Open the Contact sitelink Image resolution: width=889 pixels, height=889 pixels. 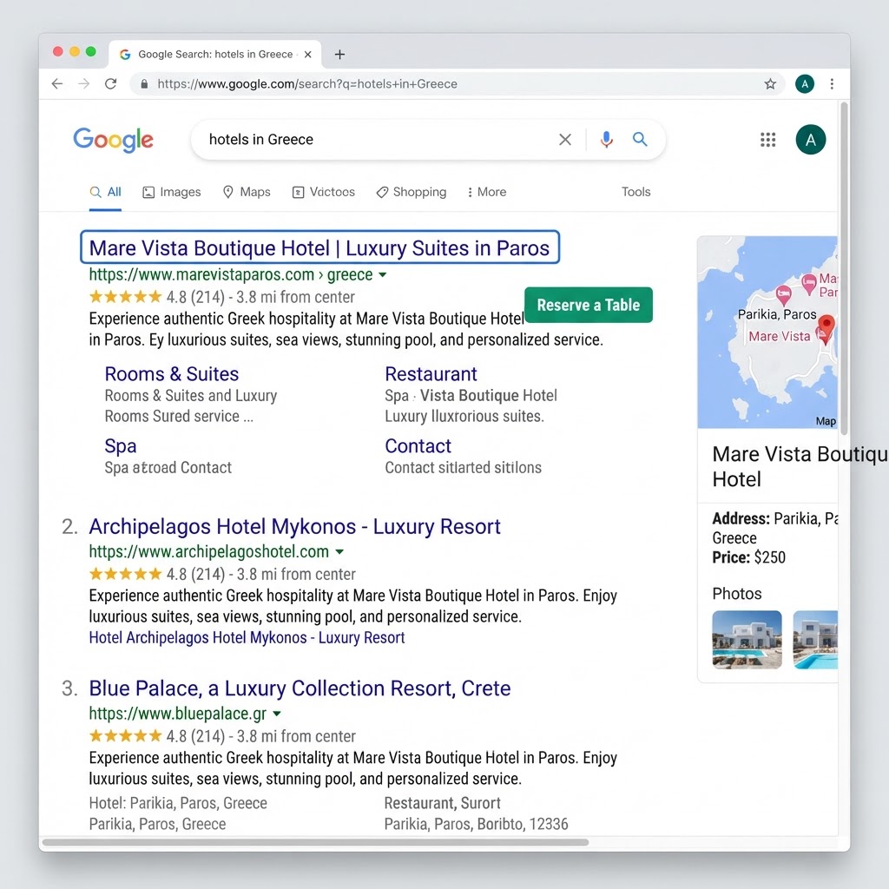tap(418, 446)
